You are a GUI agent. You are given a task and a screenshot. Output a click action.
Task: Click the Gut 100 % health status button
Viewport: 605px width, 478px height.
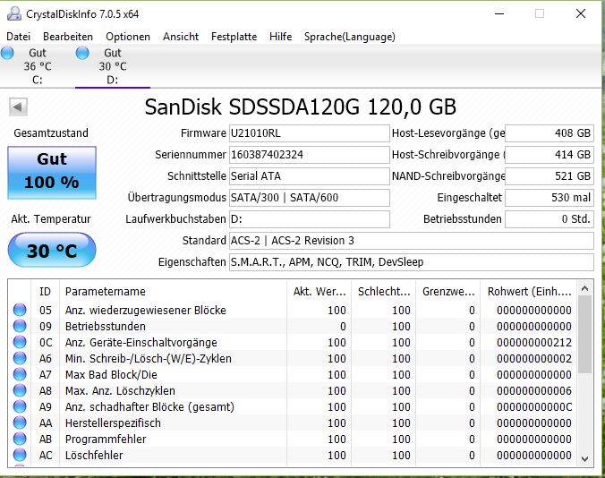point(52,173)
